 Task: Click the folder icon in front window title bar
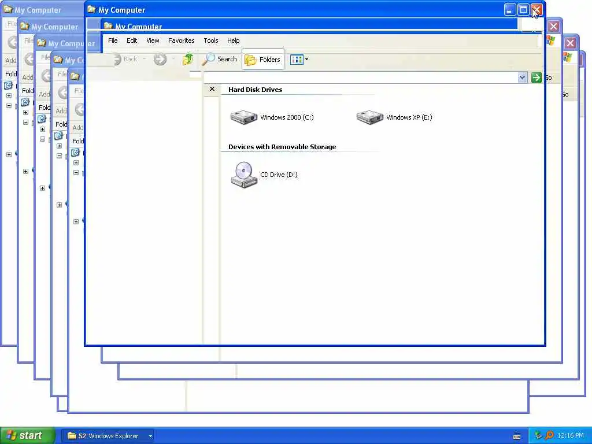[x=92, y=9]
